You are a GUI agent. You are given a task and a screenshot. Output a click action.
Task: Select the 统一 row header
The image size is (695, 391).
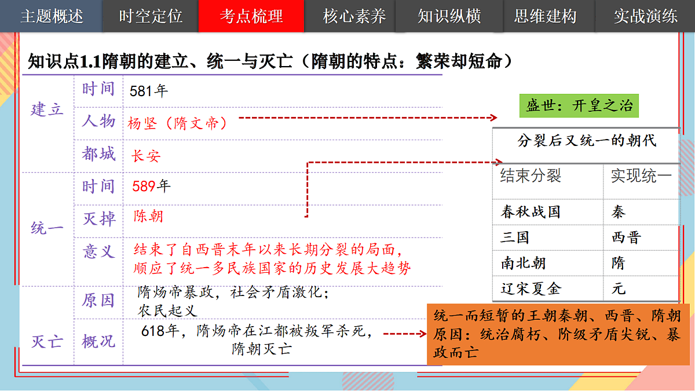tap(47, 228)
